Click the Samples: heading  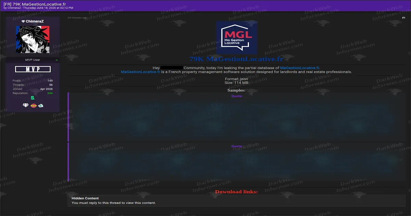pyautogui.click(x=236, y=90)
